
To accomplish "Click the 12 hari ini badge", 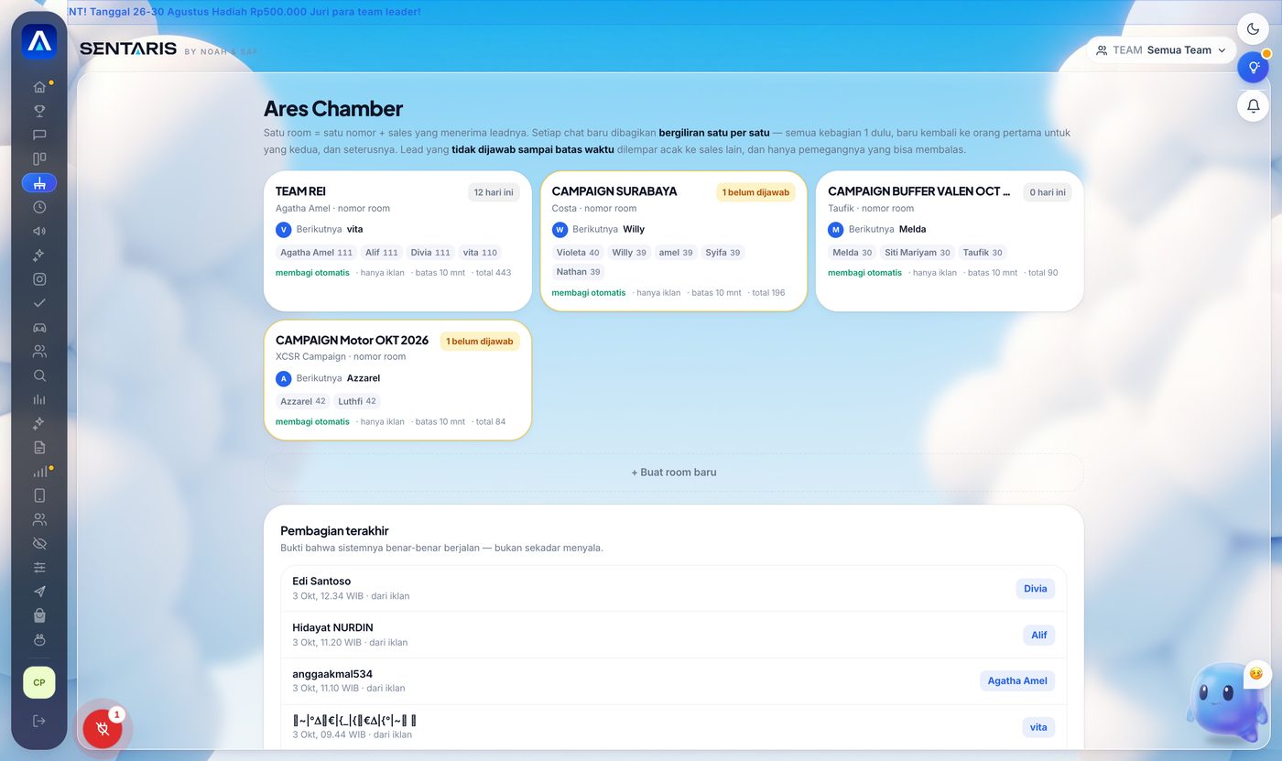I will (x=494, y=192).
